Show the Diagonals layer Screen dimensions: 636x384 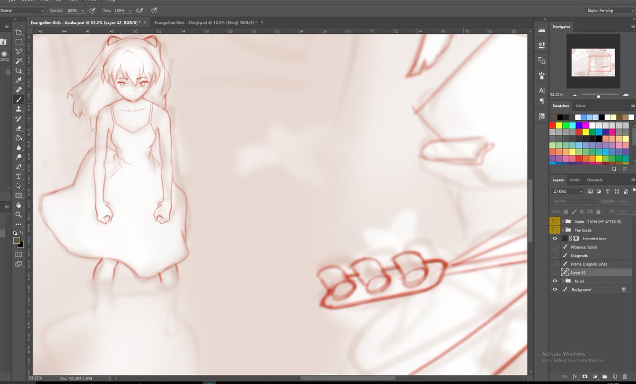(555, 255)
